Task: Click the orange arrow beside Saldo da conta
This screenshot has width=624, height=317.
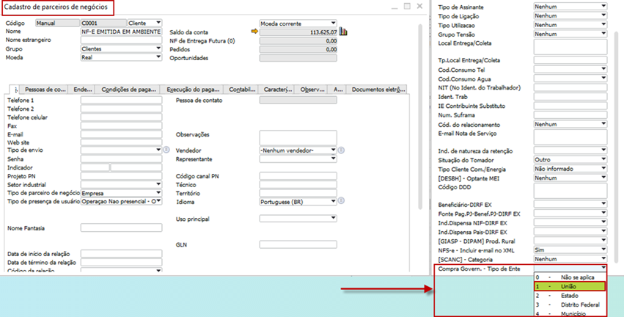Action: click(x=254, y=32)
